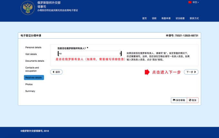Open the Photos step
Image resolution: width=219 pixels, height=138 pixels.
click(x=29, y=84)
